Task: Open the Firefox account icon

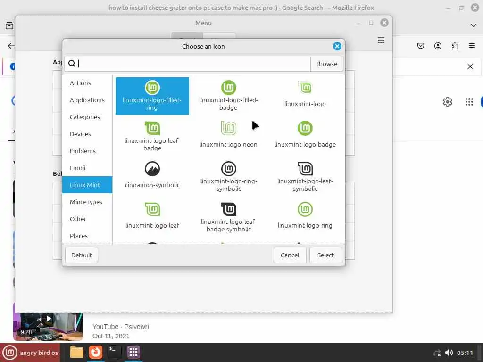Action: pos(438,46)
